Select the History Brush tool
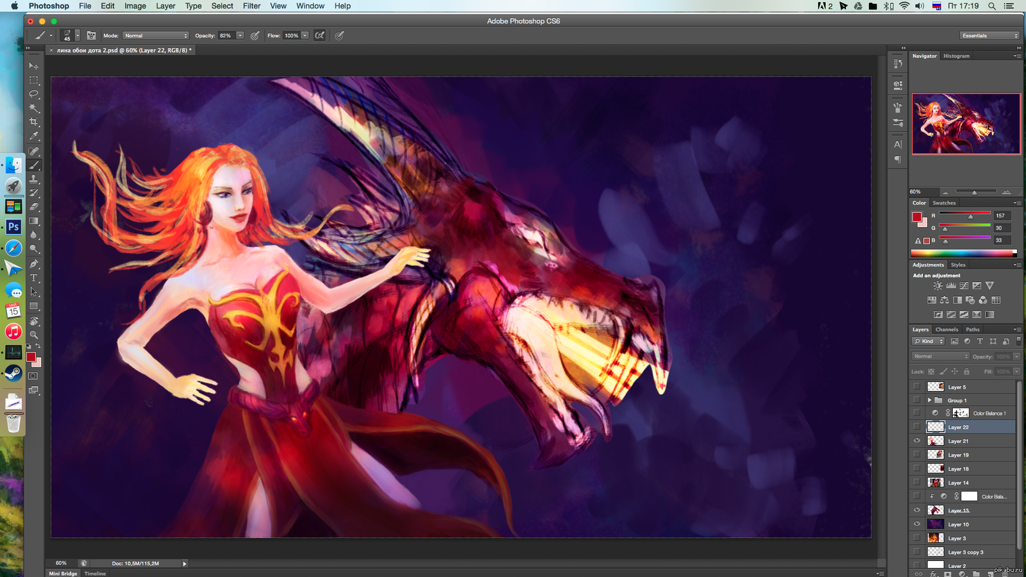Image resolution: width=1026 pixels, height=577 pixels. point(34,193)
